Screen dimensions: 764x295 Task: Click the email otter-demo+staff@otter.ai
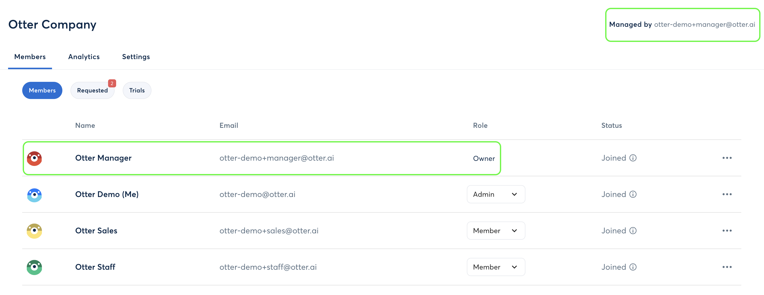click(x=268, y=267)
